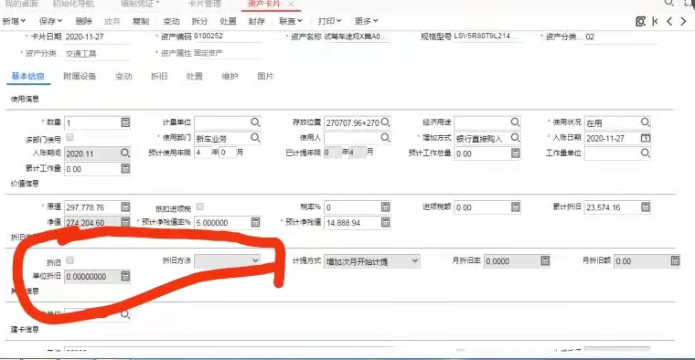The image size is (695, 360).
Task: Open the 联查 dropdown menu
Action: [291, 21]
